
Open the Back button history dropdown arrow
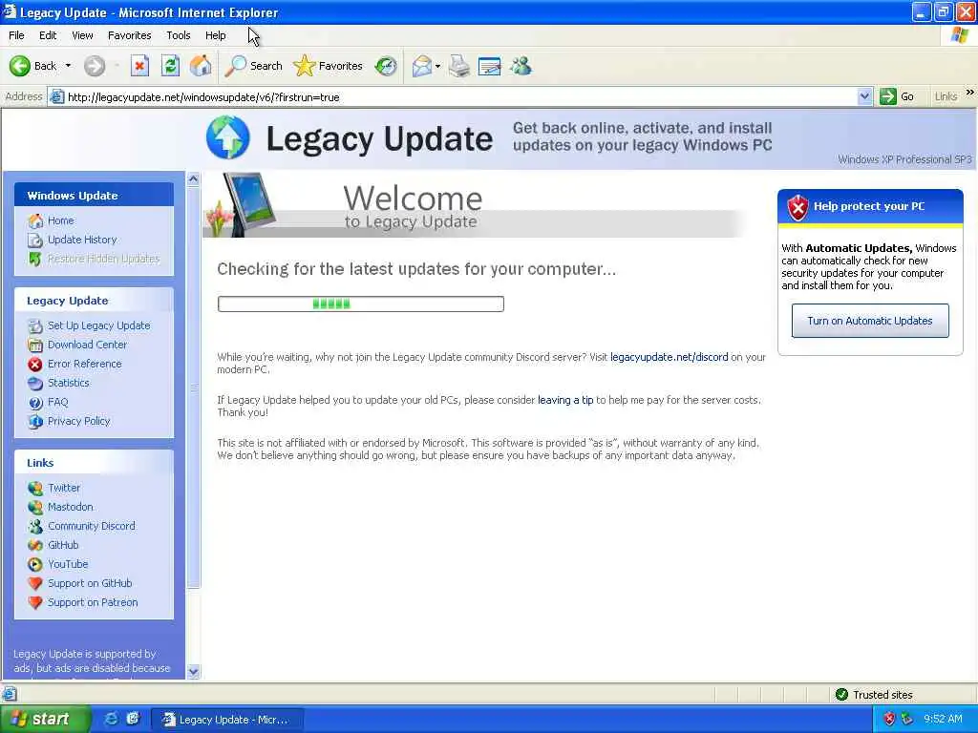click(x=68, y=66)
